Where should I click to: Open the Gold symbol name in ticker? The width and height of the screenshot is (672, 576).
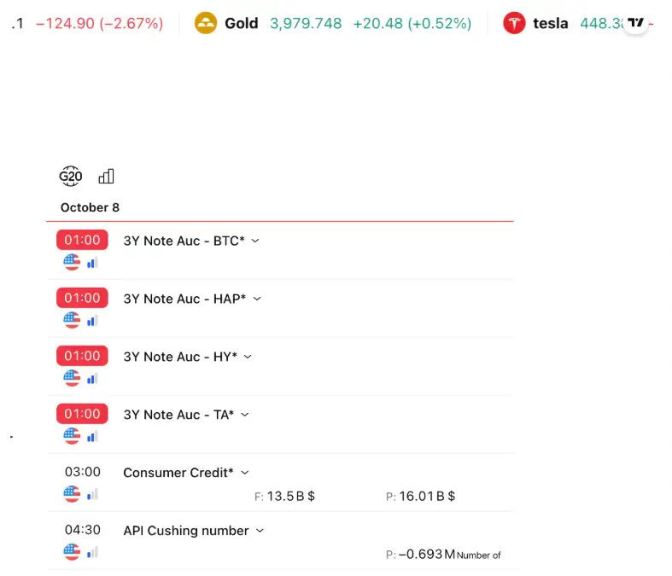(241, 23)
